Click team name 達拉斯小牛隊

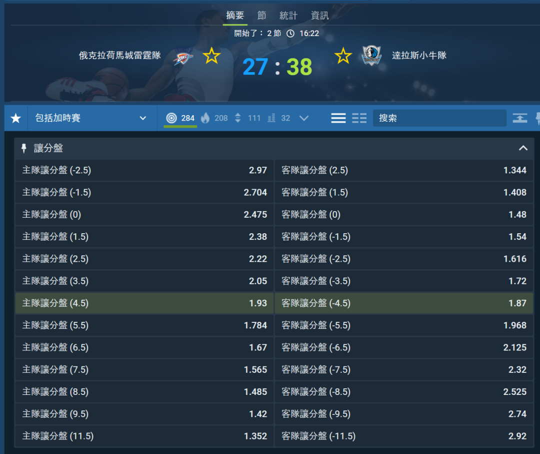[x=419, y=55]
